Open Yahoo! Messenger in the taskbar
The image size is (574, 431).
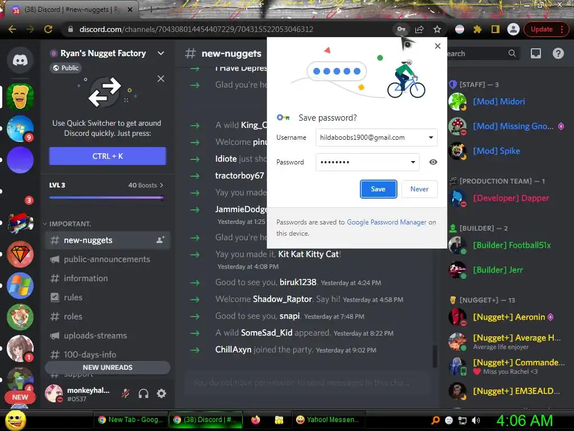click(328, 420)
